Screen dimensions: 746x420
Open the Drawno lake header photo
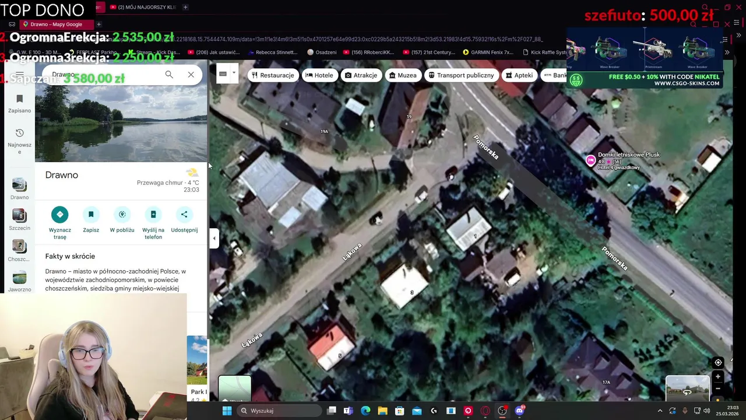click(121, 124)
